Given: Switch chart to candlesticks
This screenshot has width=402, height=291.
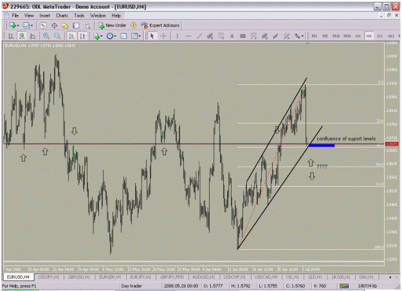Looking at the screenshot, I should [22, 36].
